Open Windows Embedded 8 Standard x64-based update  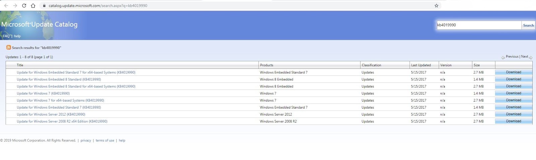pos(76,87)
